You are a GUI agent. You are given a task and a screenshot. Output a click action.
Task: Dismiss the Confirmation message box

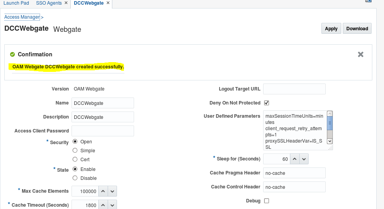click(361, 54)
